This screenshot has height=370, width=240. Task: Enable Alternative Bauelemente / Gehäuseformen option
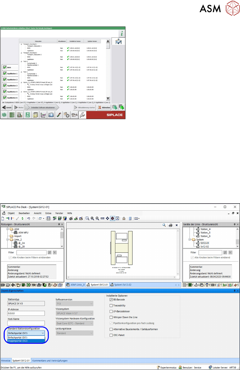(111, 329)
